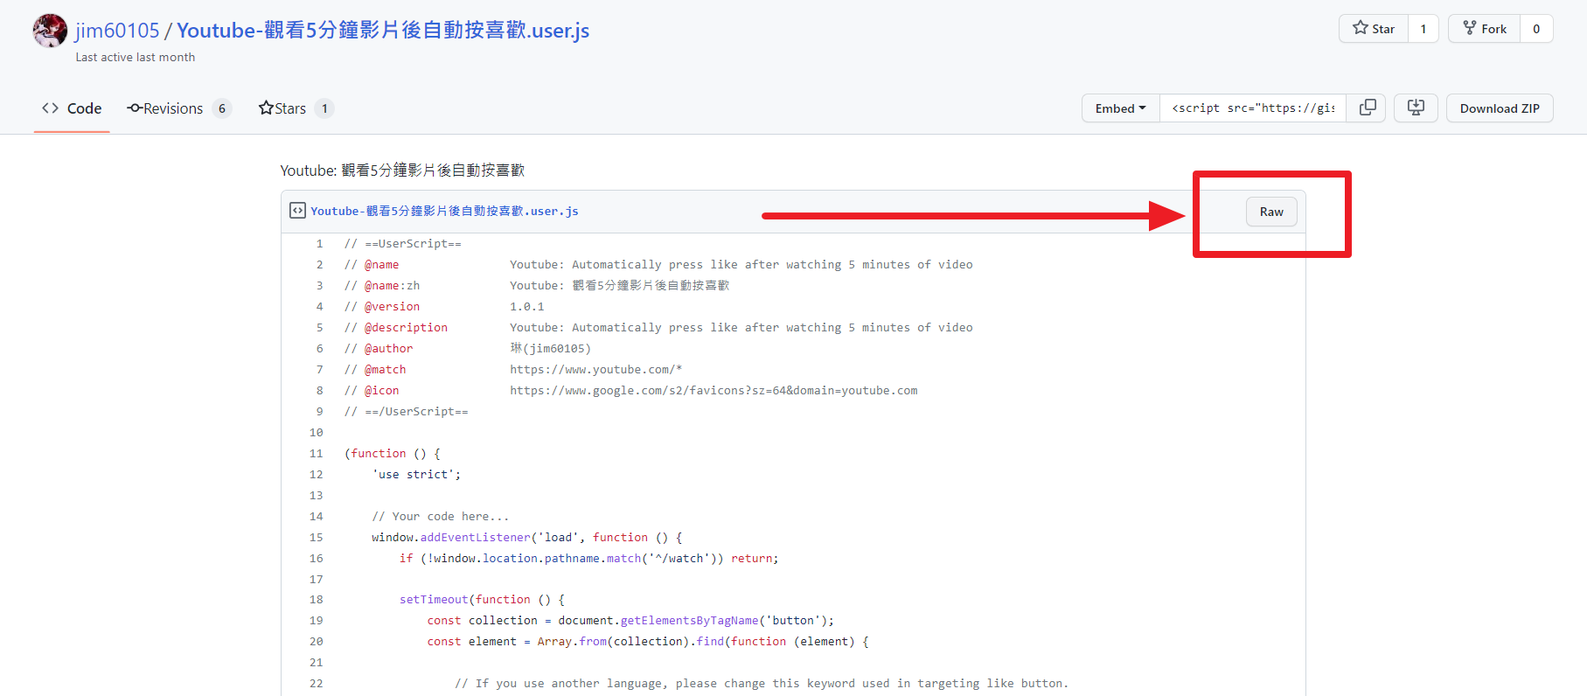Expand the Embed dropdown

1120,108
